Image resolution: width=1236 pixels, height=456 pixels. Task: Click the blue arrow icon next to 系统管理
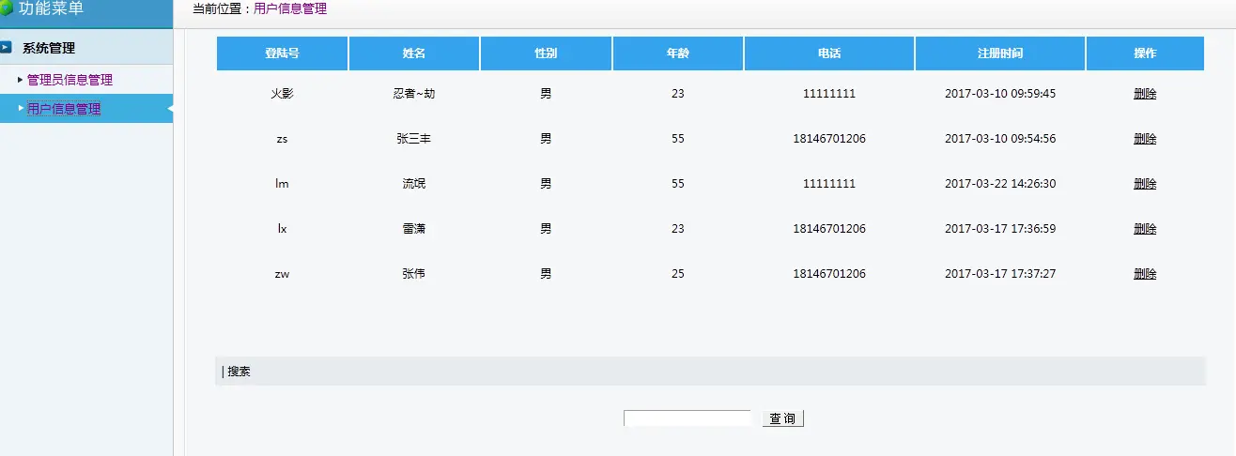(6, 46)
